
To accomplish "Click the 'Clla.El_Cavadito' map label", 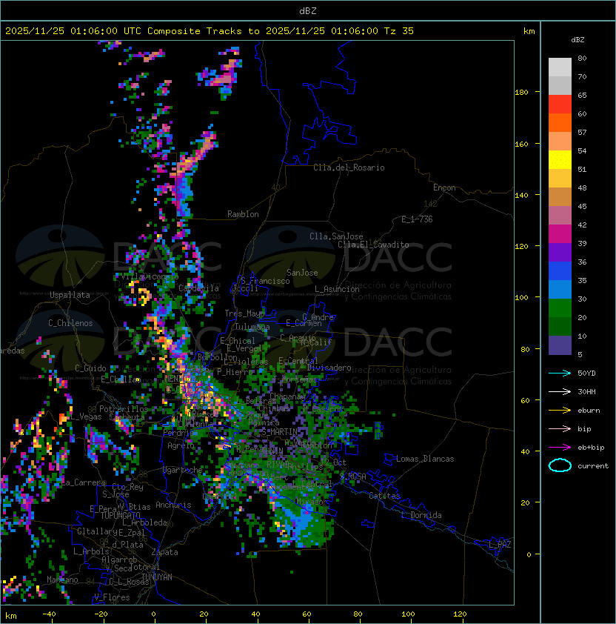I will pos(373,245).
